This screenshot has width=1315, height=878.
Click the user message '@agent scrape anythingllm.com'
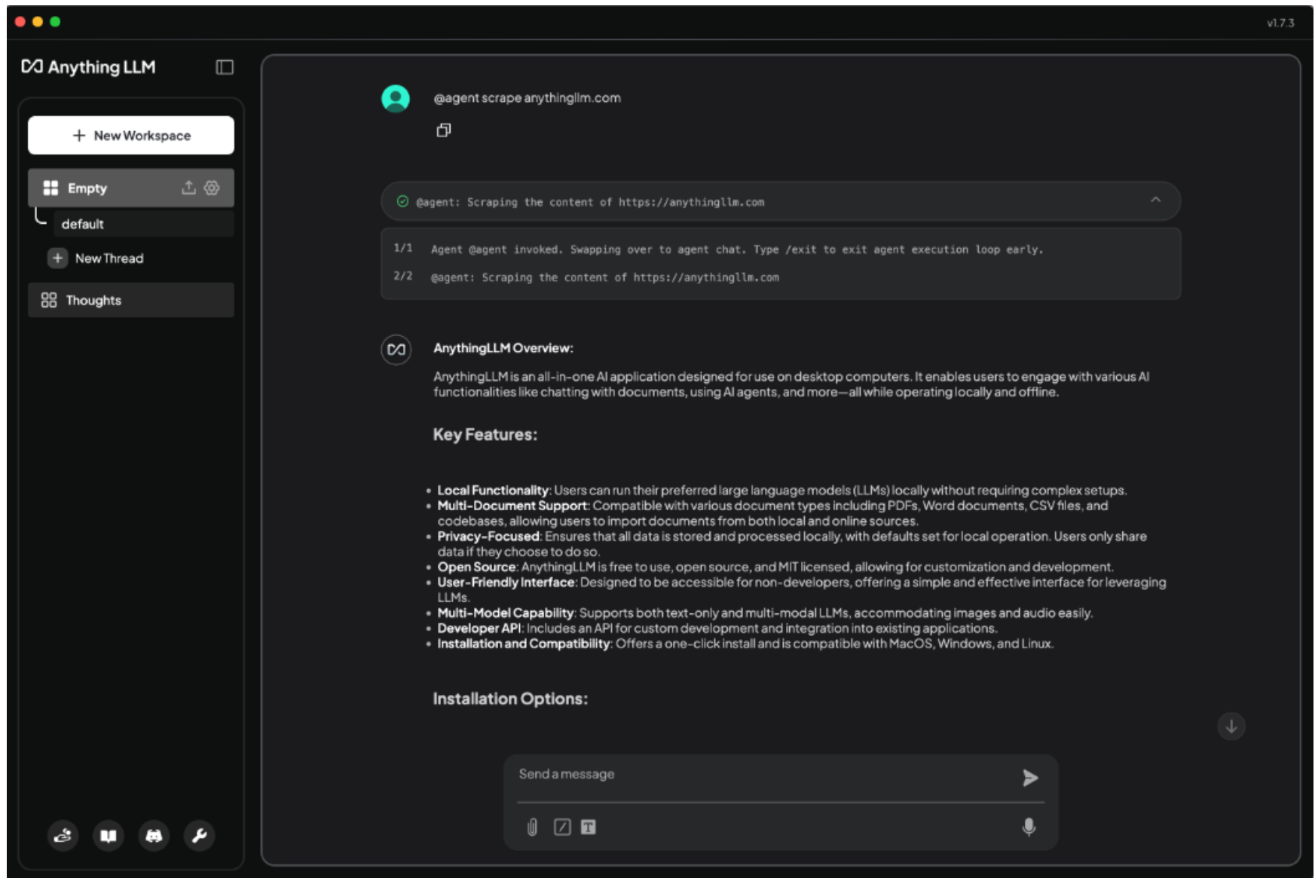527,98
